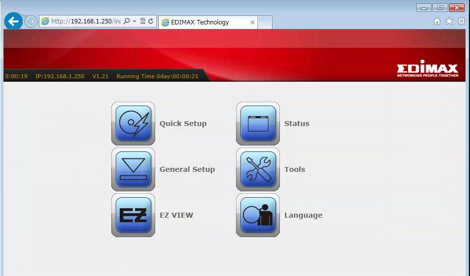Click the EZ VIEW label

pyautogui.click(x=176, y=215)
